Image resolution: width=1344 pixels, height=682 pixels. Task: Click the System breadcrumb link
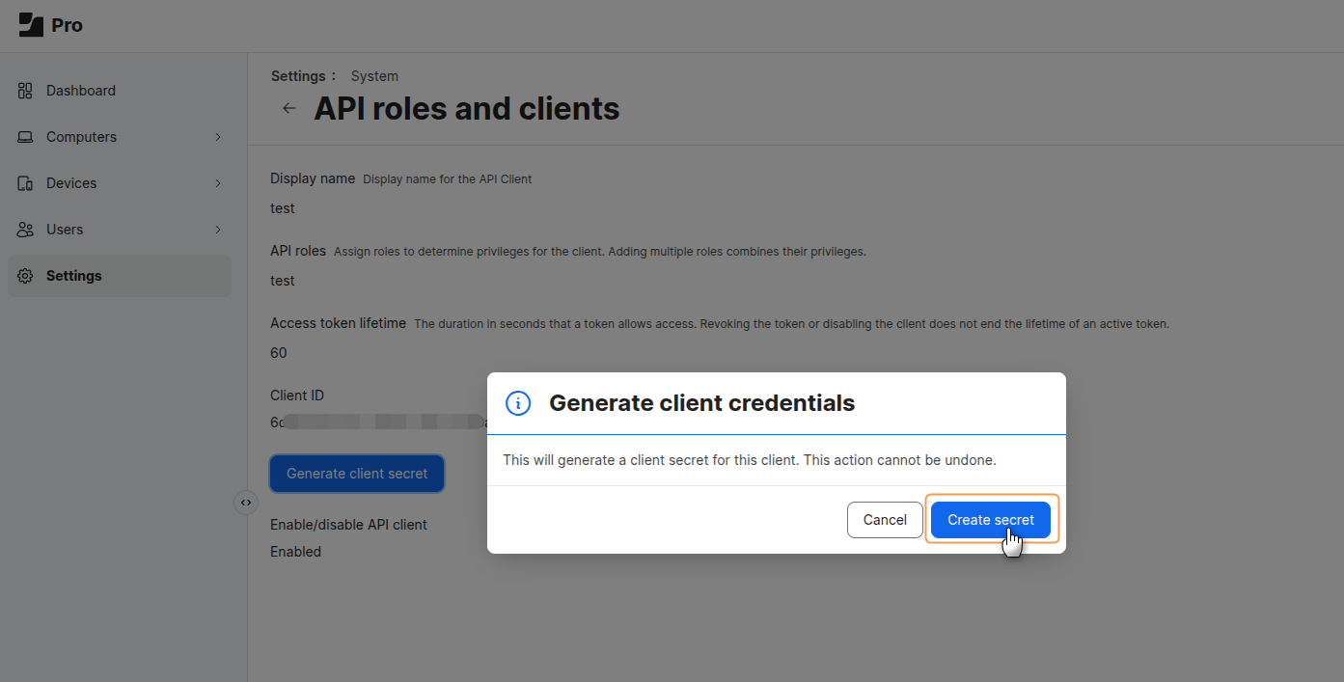374,76
